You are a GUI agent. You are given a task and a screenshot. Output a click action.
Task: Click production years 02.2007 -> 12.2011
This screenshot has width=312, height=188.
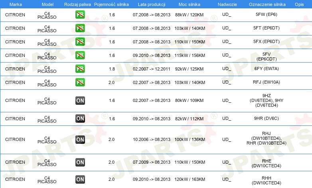[x=152, y=69]
